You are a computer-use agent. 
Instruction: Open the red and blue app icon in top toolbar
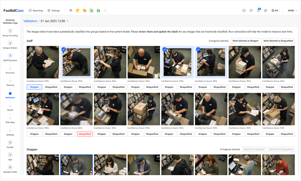pyautogui.click(x=70, y=11)
